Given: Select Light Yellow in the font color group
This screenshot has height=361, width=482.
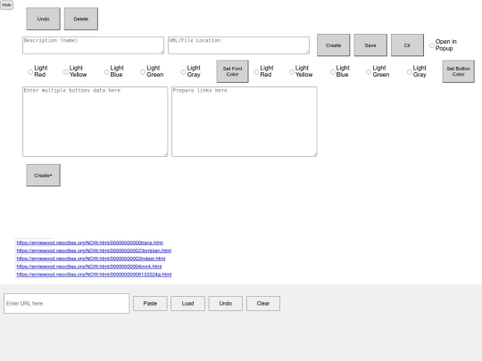Looking at the screenshot, I should pyautogui.click(x=66, y=72).
